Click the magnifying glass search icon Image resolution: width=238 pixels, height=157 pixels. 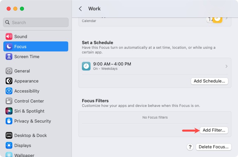point(7,22)
